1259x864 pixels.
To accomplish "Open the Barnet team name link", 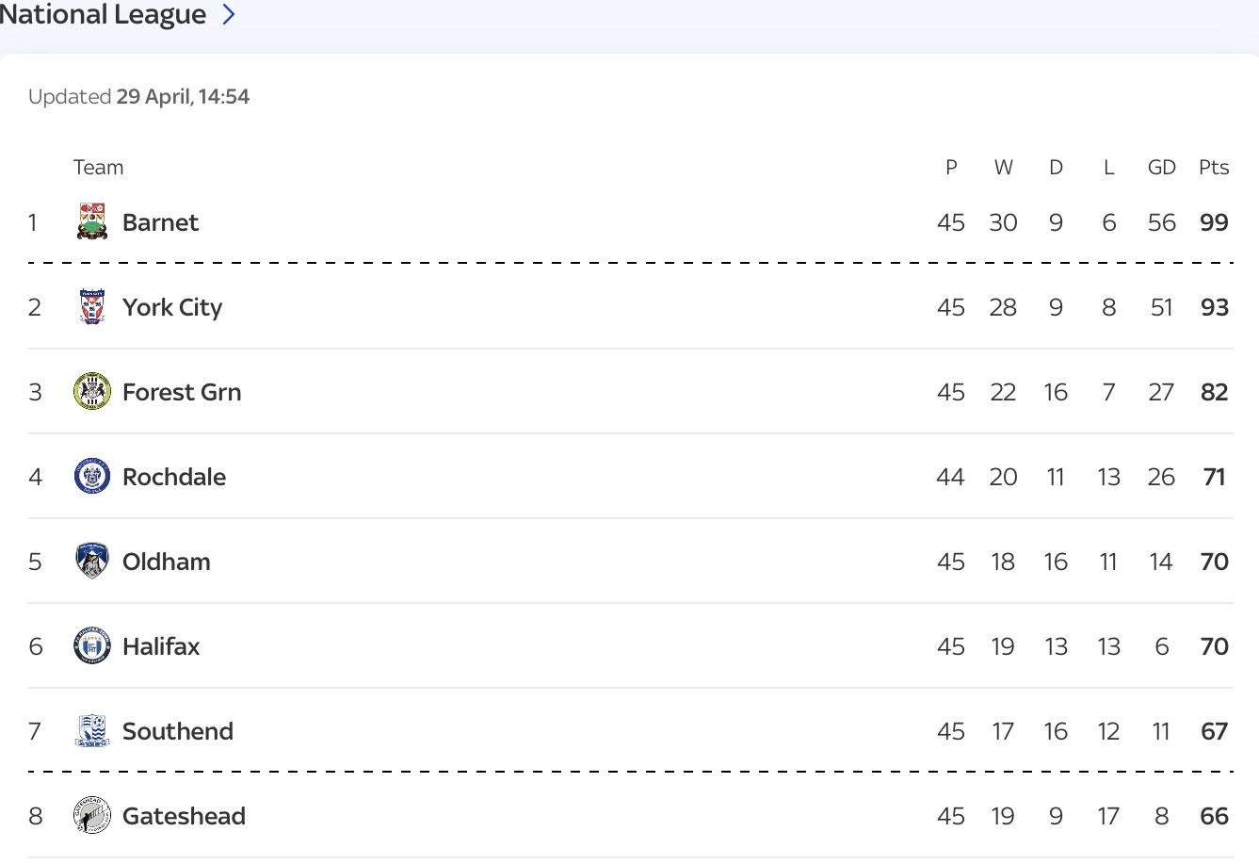I will [160, 222].
